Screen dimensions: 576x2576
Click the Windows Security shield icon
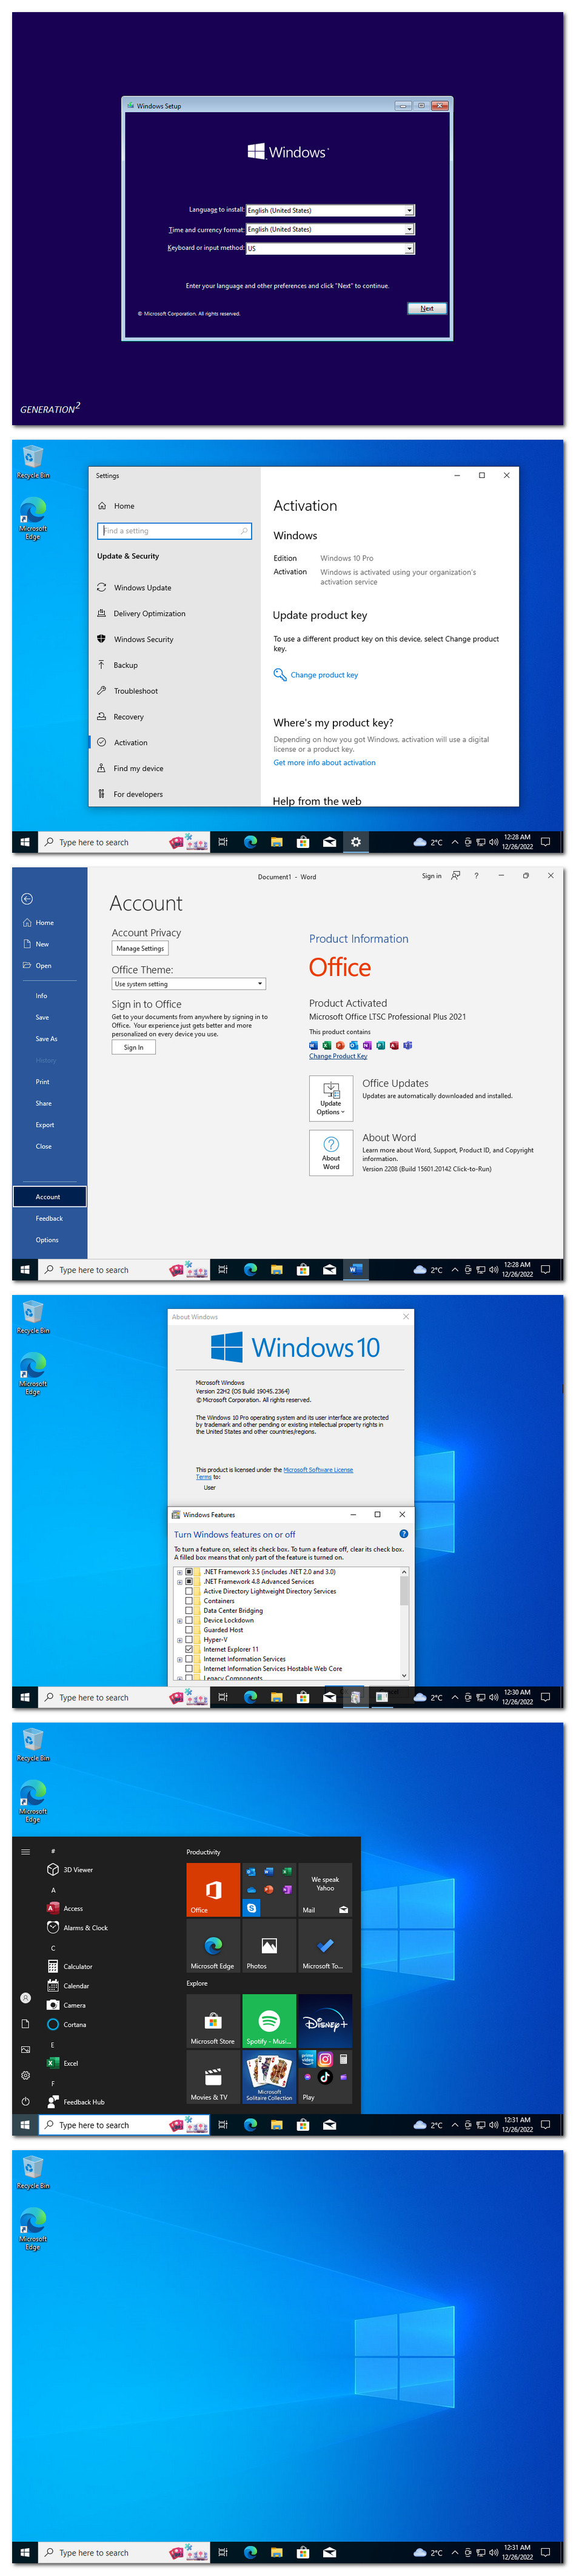[101, 638]
